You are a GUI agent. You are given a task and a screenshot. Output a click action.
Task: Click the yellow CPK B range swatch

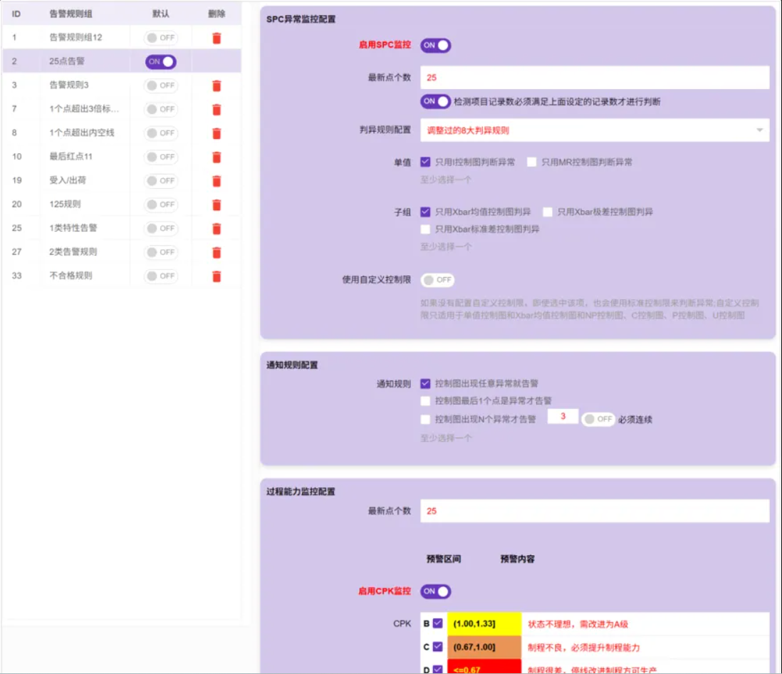(484, 624)
